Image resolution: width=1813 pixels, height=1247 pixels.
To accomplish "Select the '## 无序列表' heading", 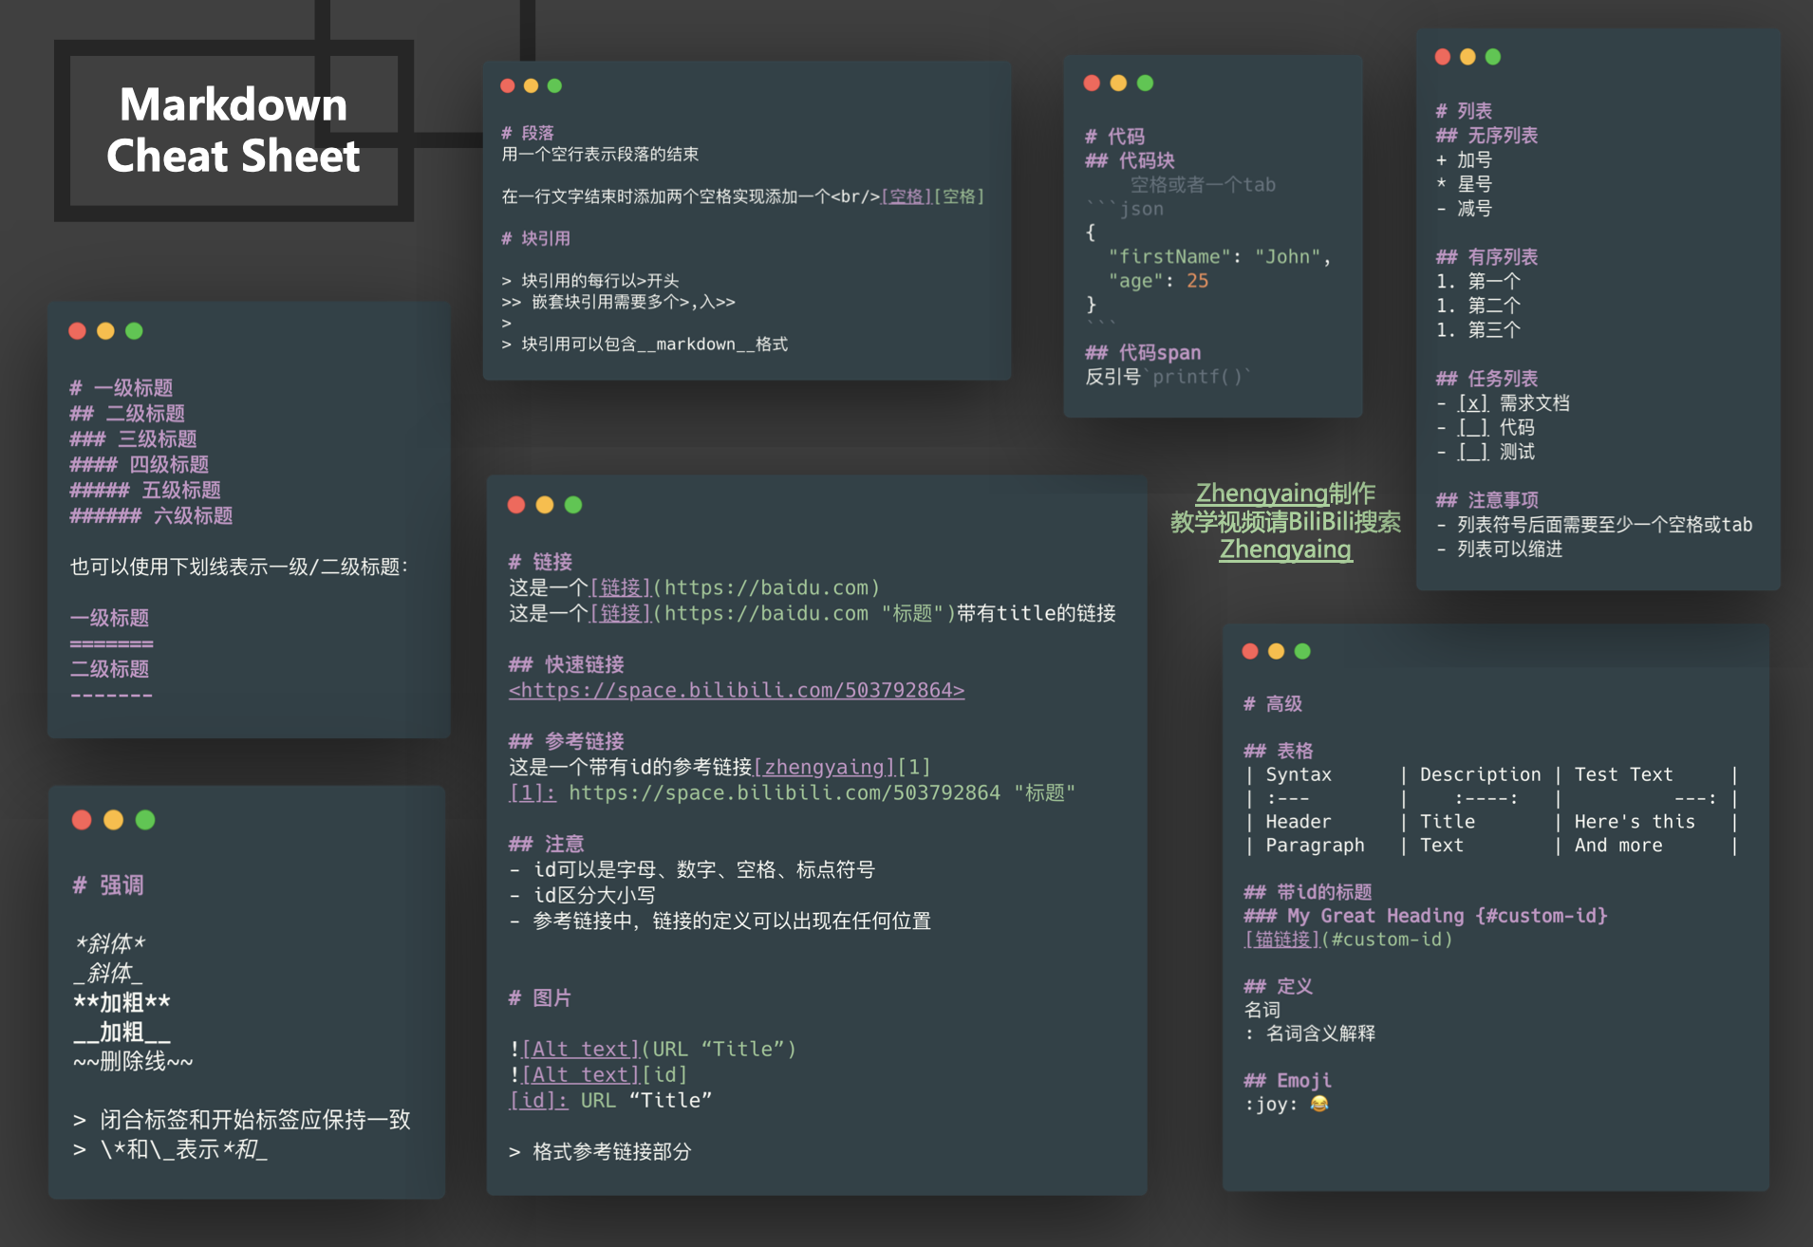I will pos(1487,136).
